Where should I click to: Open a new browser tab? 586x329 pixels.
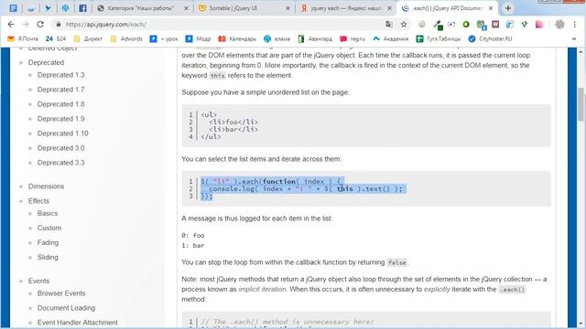[x=508, y=8]
